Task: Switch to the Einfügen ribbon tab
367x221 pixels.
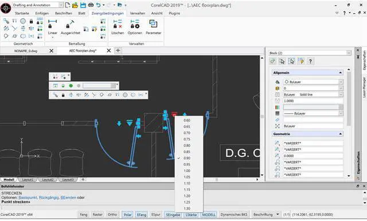Action: click(x=42, y=13)
